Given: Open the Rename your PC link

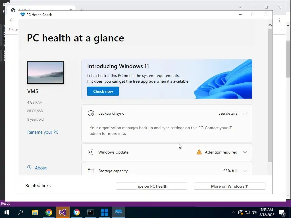Looking at the screenshot, I should tap(43, 132).
